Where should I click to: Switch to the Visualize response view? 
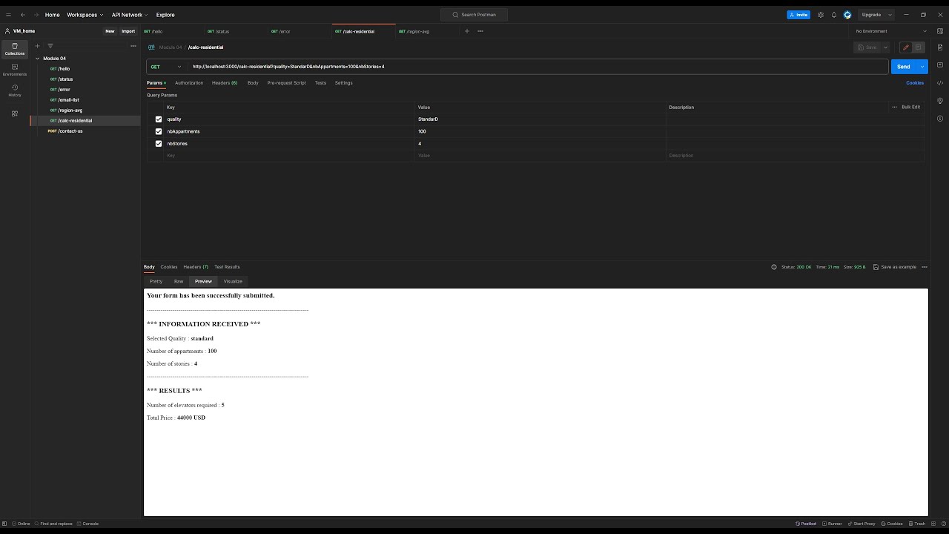[x=233, y=282]
